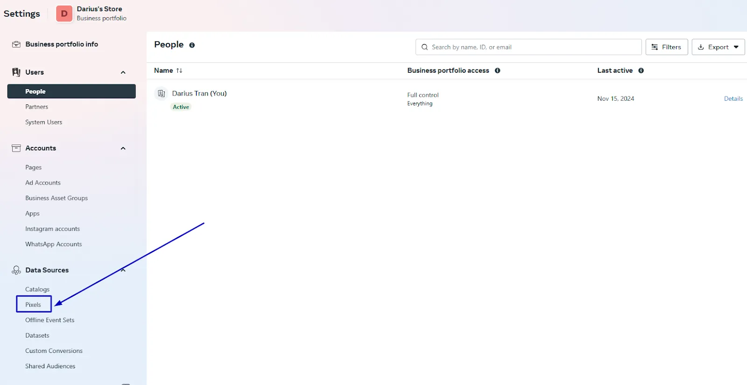Open System Users
This screenshot has width=747, height=385.
coord(44,122)
